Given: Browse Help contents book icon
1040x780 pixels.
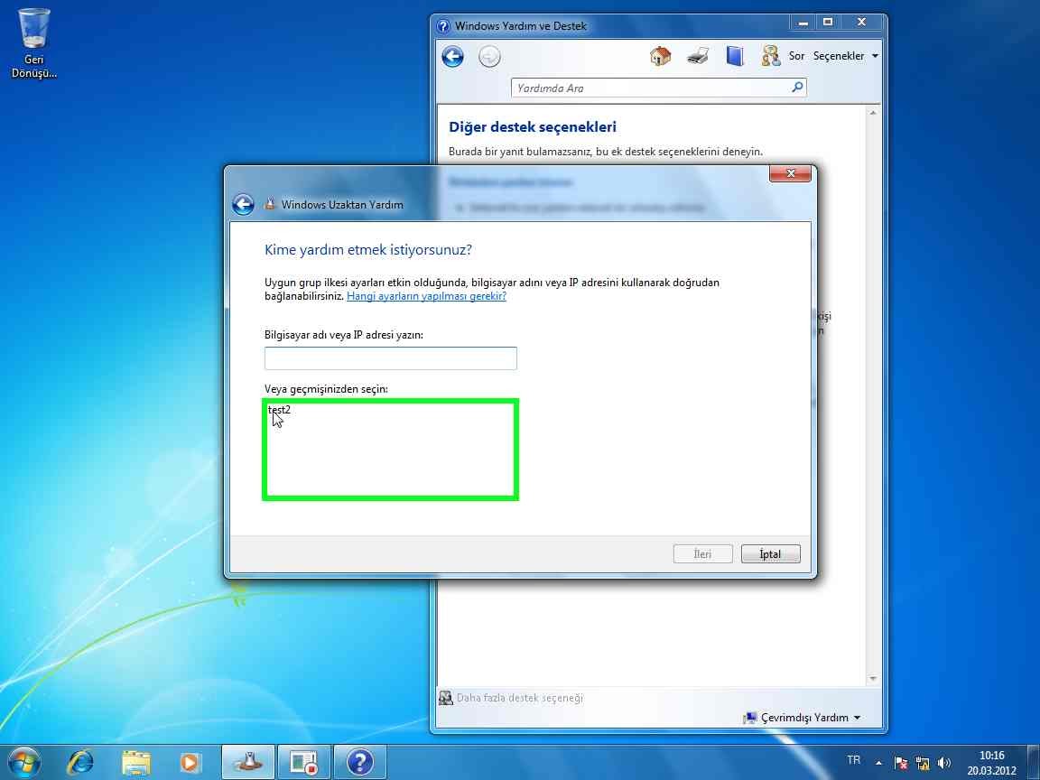Looking at the screenshot, I should tap(735, 56).
